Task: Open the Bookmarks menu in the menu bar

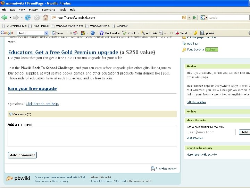Action: (49, 10)
